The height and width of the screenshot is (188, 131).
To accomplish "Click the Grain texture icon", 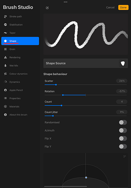I will [x=5, y=49].
